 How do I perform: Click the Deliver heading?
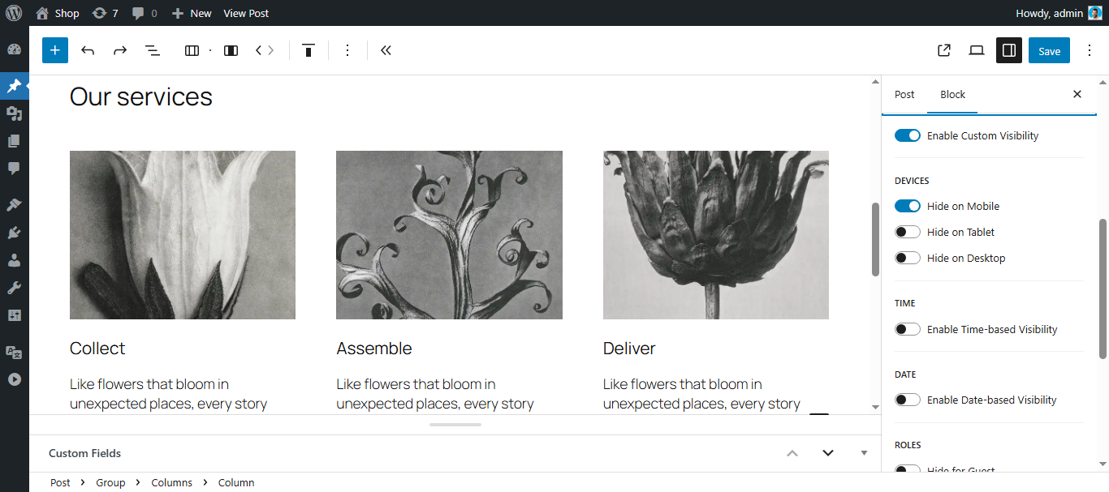629,349
